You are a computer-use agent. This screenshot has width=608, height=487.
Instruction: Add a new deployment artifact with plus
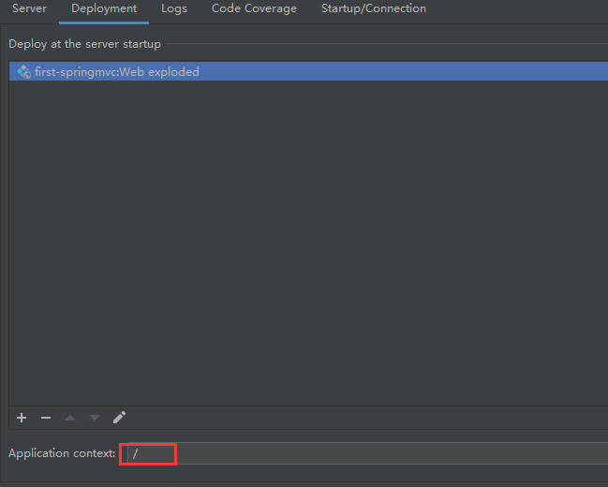click(x=22, y=418)
